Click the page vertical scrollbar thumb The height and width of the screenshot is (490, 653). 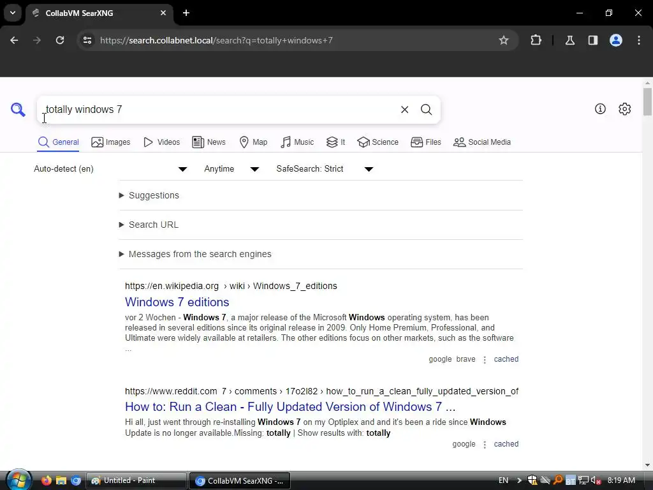click(x=647, y=101)
